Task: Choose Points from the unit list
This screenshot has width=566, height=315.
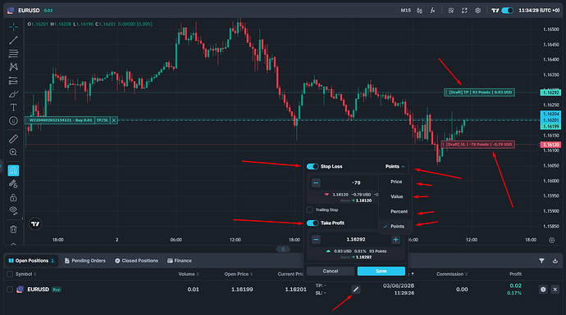Action: tap(396, 227)
